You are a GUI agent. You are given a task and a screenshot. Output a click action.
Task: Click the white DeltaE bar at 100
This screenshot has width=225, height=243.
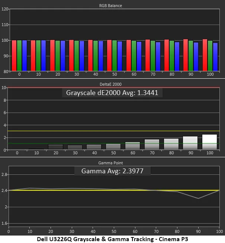tap(209, 142)
